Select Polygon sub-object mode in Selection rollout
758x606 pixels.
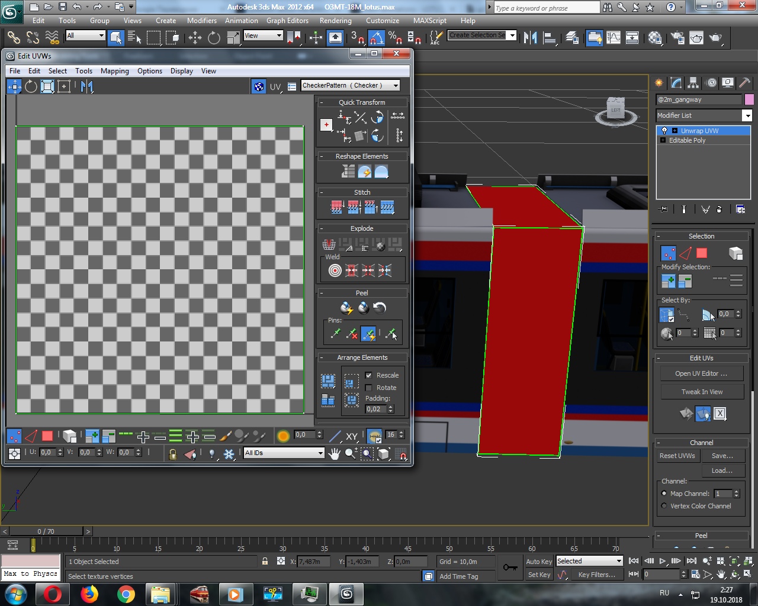(702, 253)
